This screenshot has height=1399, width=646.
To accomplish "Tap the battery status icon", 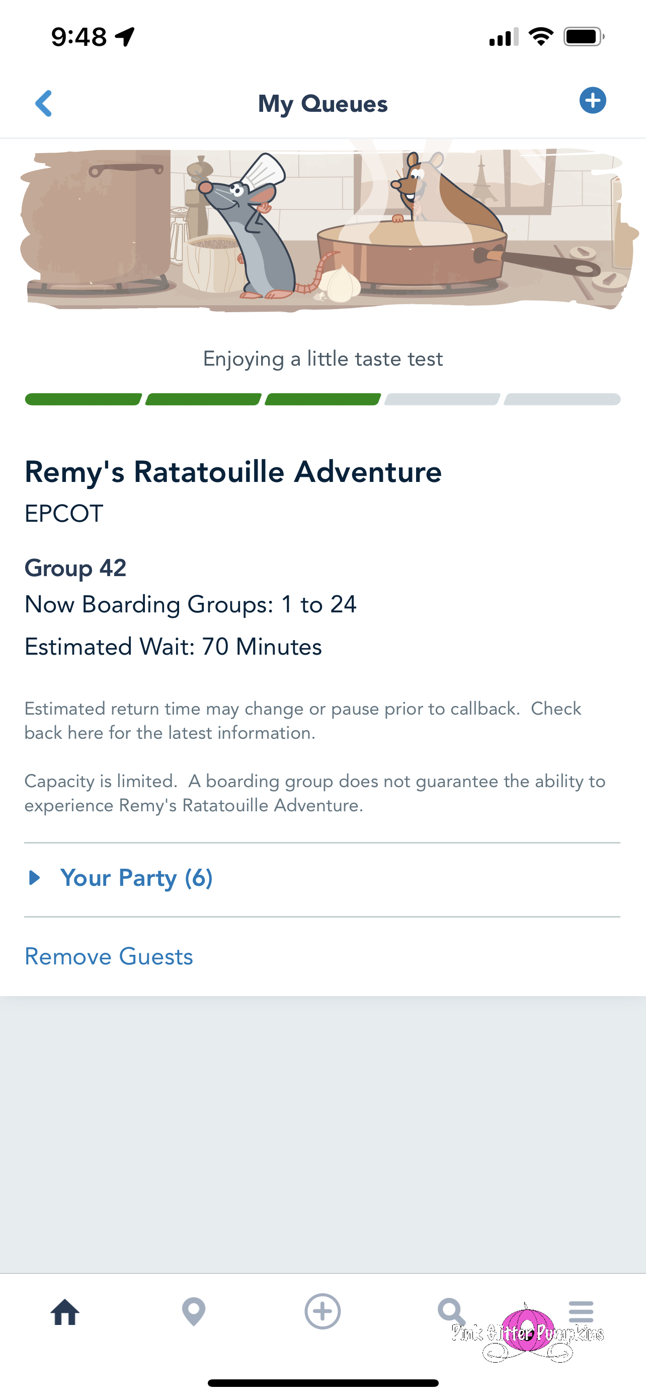I will point(584,37).
